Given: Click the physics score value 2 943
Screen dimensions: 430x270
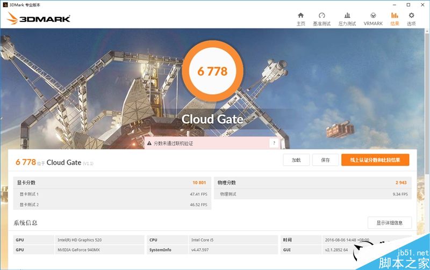Looking at the screenshot, I should [401, 183].
